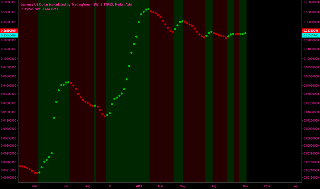
Task: Click 0.00280000 on the right price axis
Action: click(311, 162)
